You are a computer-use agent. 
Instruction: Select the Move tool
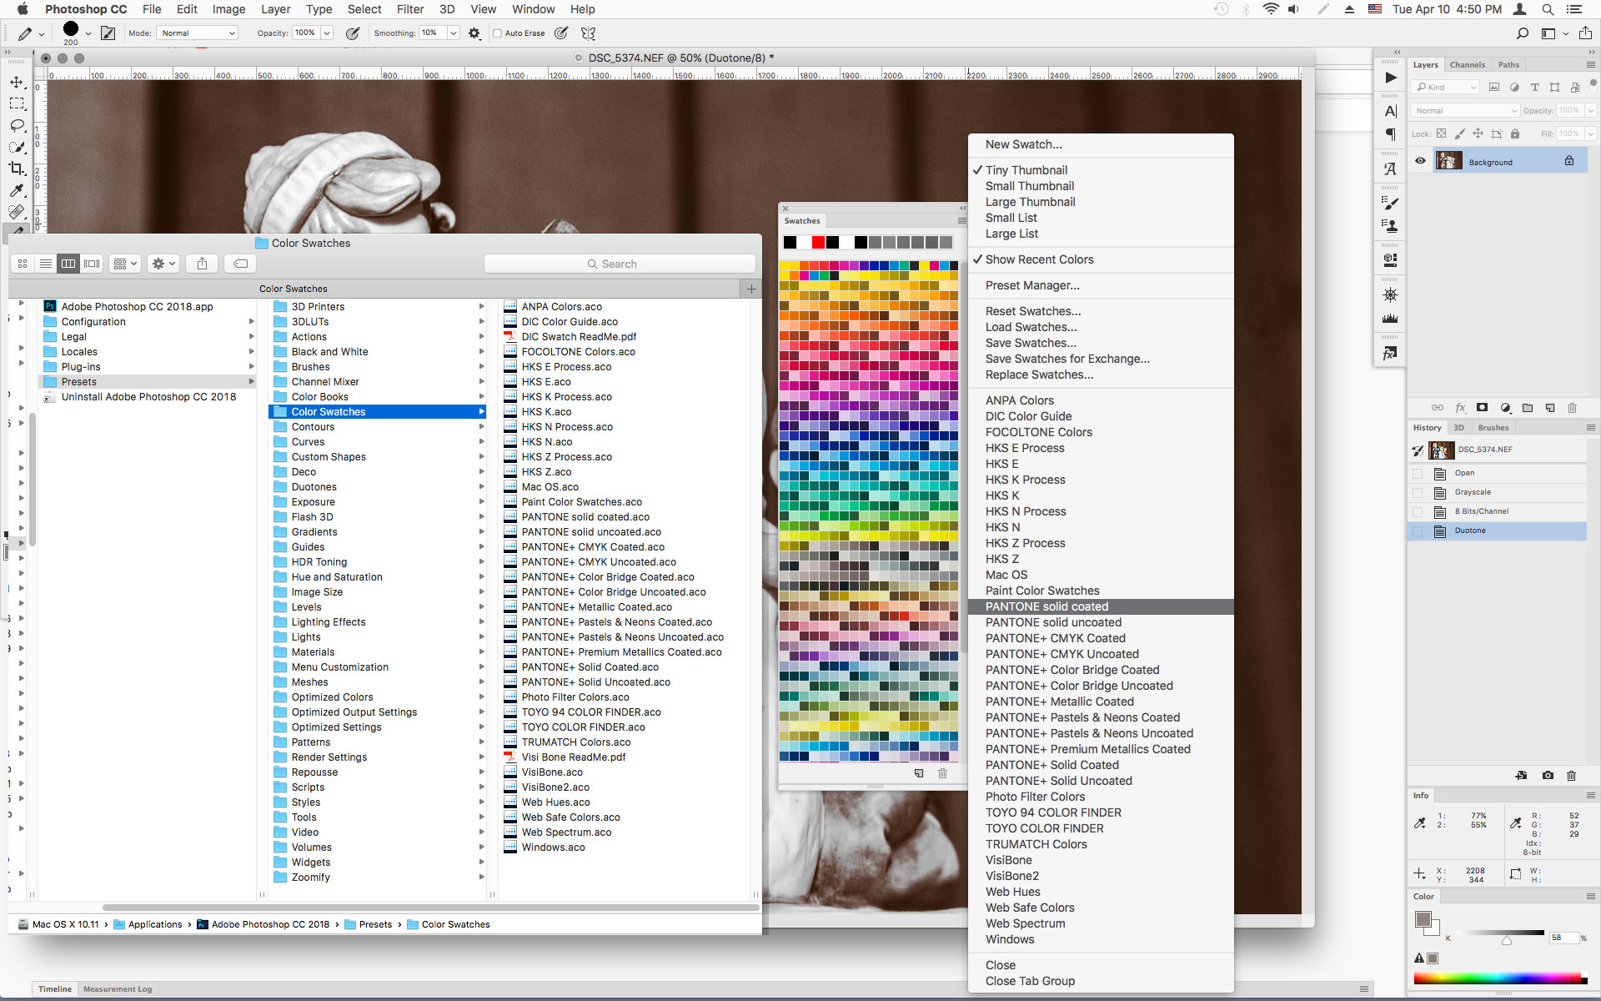[x=17, y=83]
